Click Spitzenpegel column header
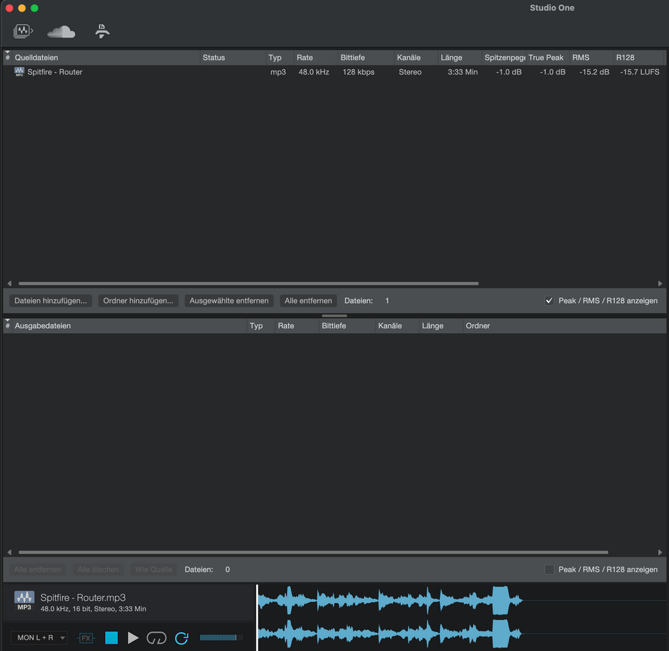The height and width of the screenshot is (651, 669). click(x=504, y=58)
